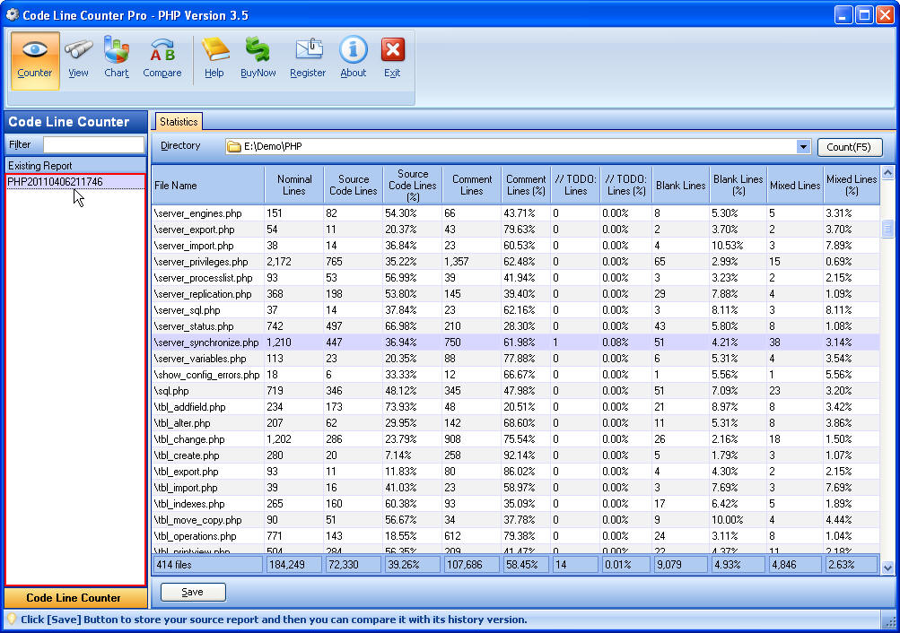Sort by Mixed Lines column header
The width and height of the screenshot is (900, 633).
click(795, 186)
